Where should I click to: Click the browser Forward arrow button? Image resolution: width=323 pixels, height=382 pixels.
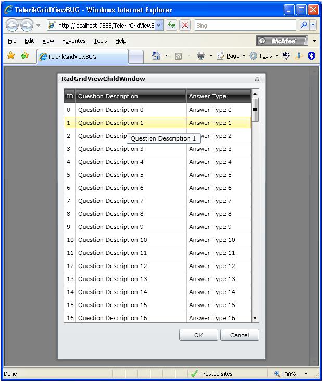point(27,25)
